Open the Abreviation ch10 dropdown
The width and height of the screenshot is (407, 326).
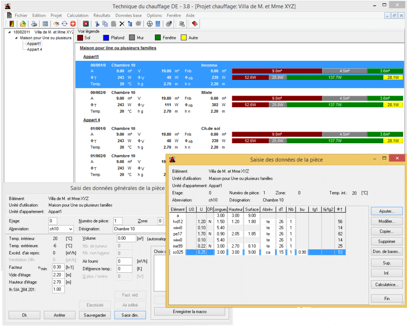tap(71, 229)
